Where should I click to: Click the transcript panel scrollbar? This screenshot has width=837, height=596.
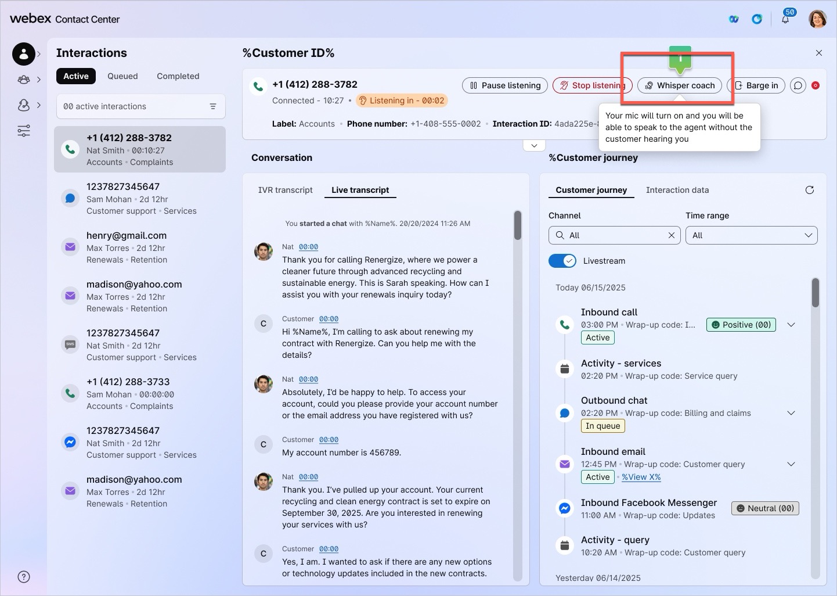click(518, 225)
